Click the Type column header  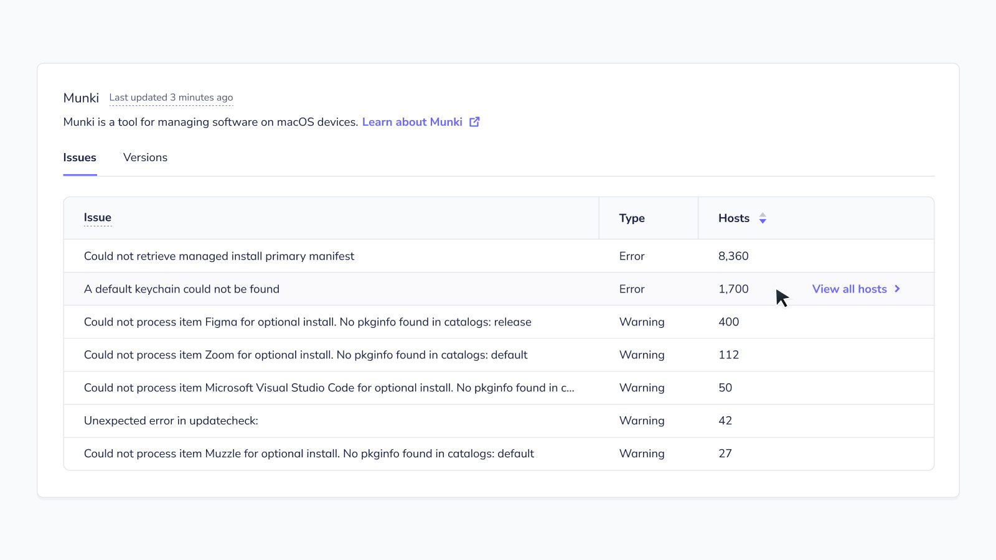click(x=632, y=218)
